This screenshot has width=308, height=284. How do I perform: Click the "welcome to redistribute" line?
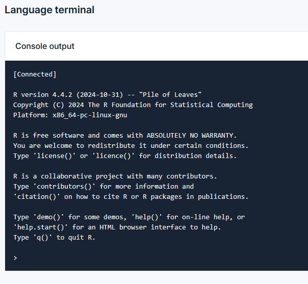pyautogui.click(x=123, y=146)
